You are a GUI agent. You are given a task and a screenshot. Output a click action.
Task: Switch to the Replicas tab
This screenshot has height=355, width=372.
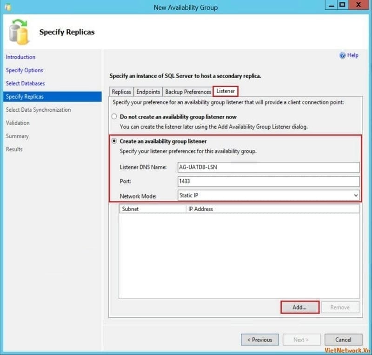[121, 92]
